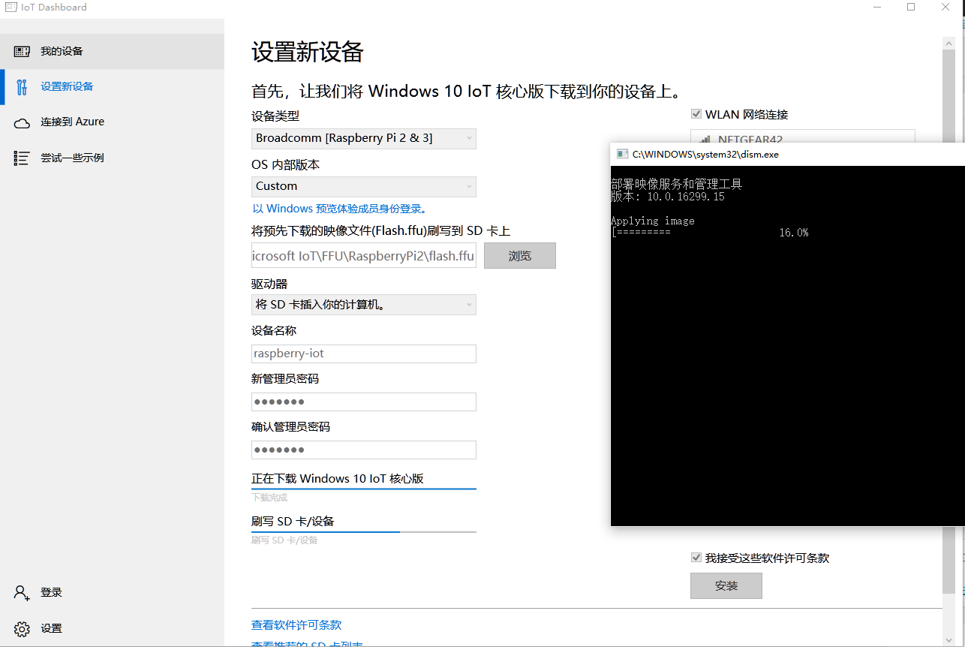
Task: Maximize the IoT Dashboard window
Action: pyautogui.click(x=911, y=7)
